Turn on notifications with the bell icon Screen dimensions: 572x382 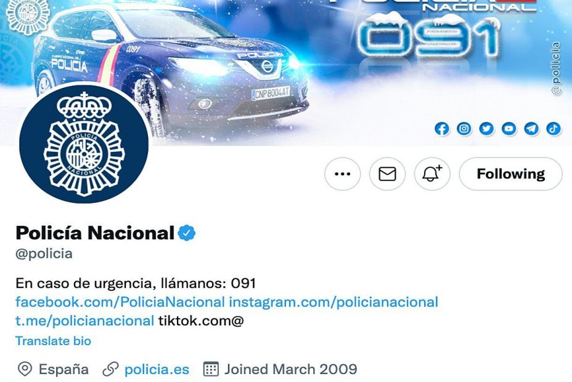432,174
